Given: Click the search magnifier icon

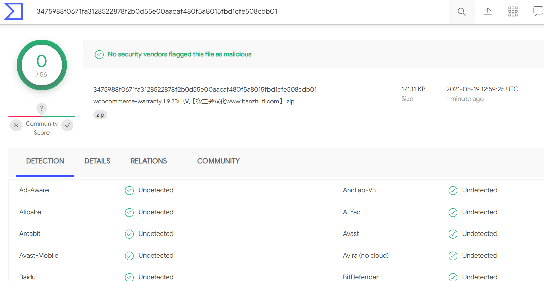Looking at the screenshot, I should [x=462, y=12].
